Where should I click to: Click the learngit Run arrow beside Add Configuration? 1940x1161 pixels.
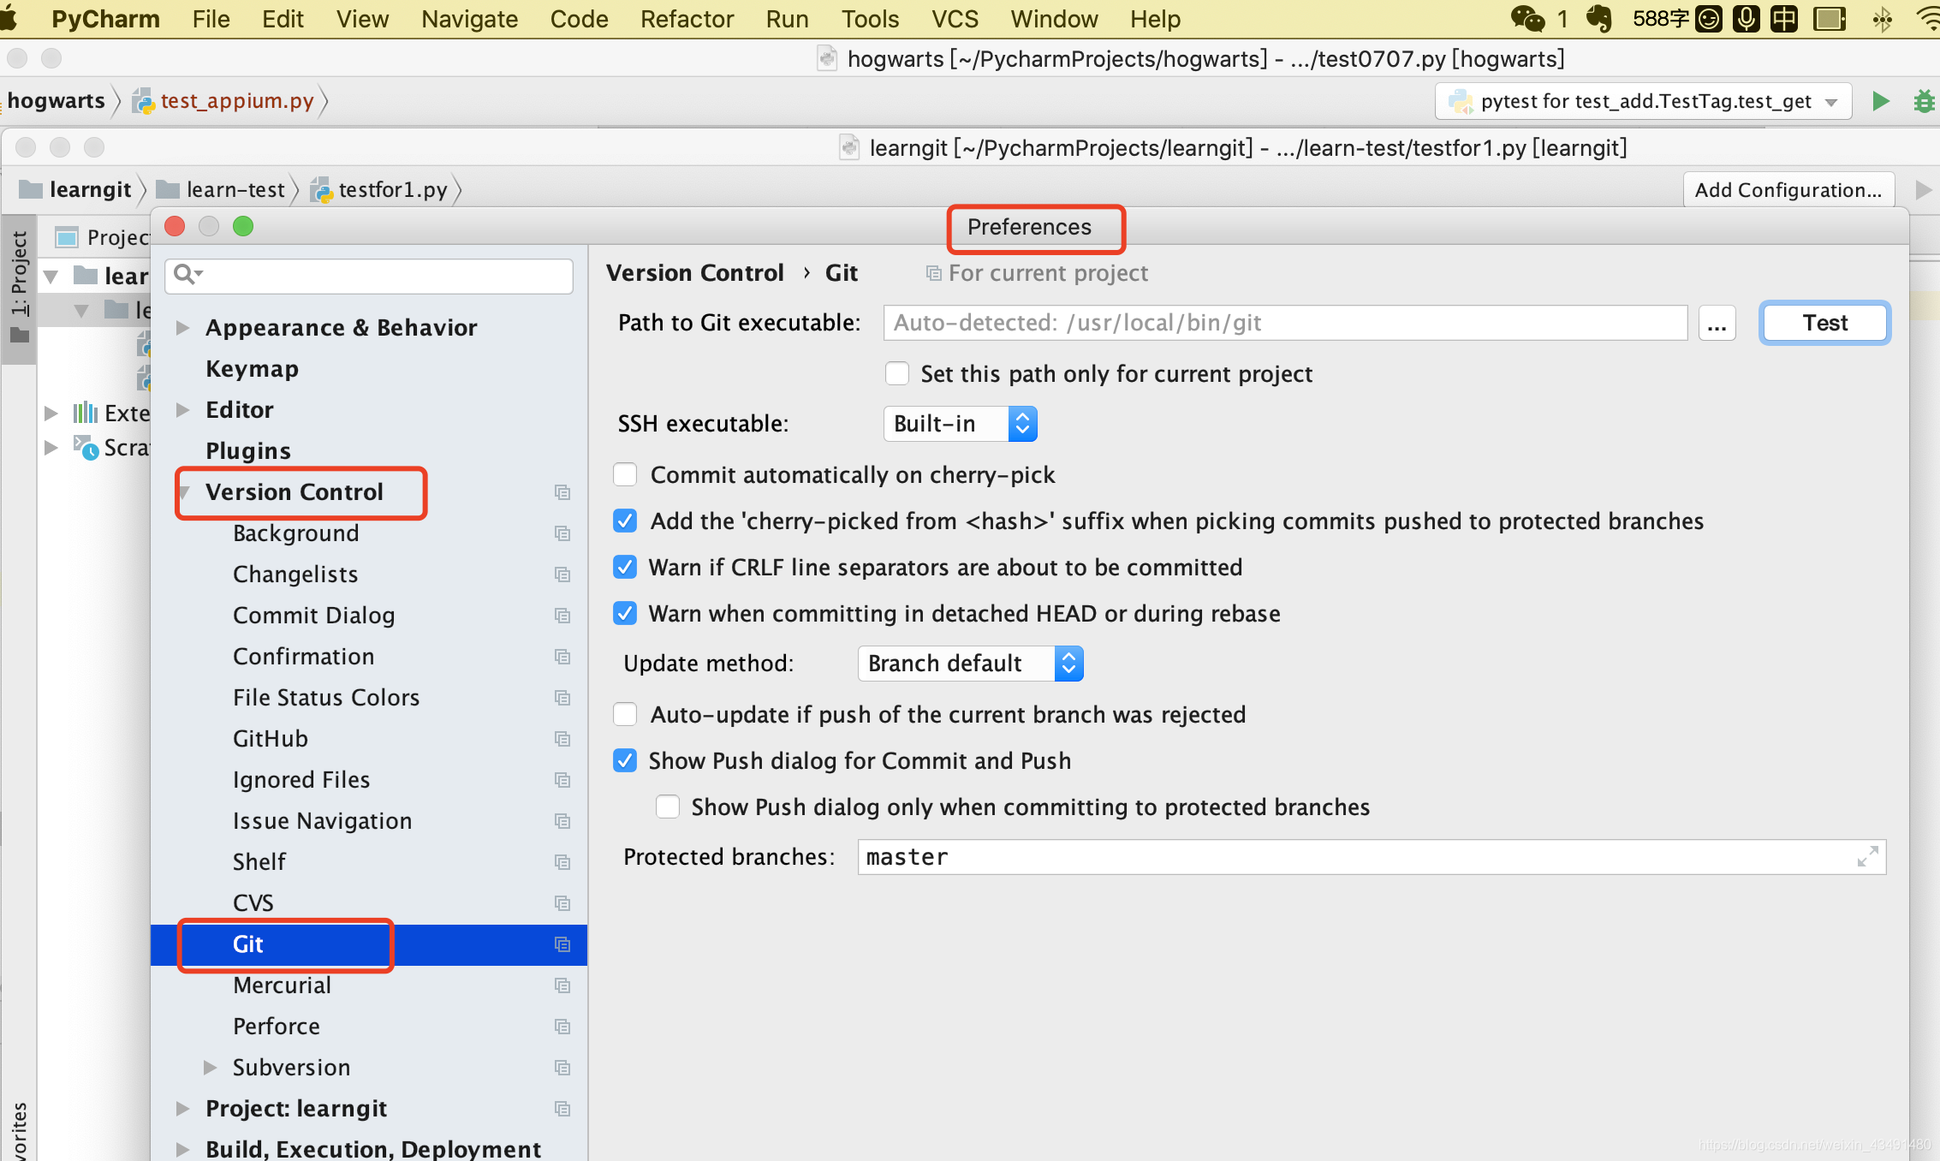click(1923, 190)
